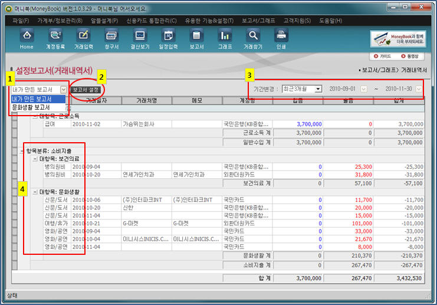This screenshot has height=305, width=437.
Task: Open end date 2010-11-30 calendar dropdown
Action: [x=419, y=89]
